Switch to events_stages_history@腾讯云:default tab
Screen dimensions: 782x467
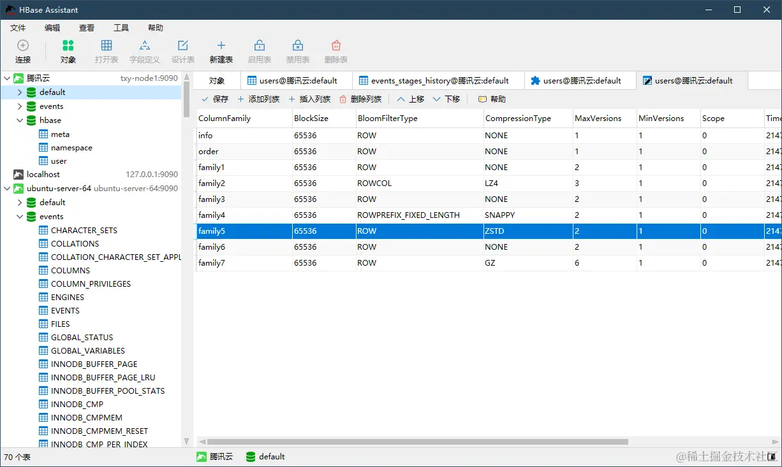tap(439, 81)
